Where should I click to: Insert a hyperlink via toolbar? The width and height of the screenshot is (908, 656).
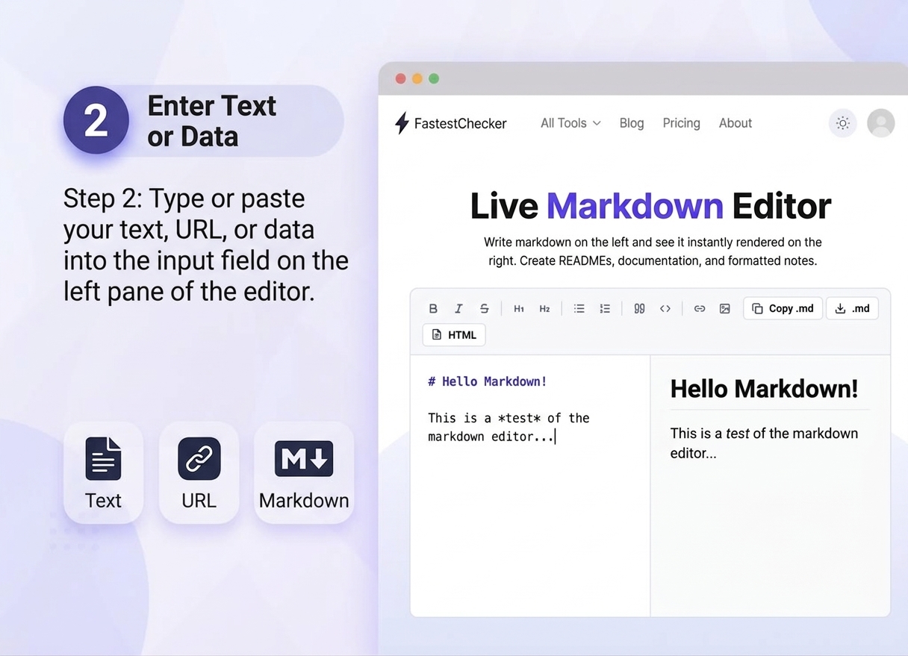(x=699, y=308)
